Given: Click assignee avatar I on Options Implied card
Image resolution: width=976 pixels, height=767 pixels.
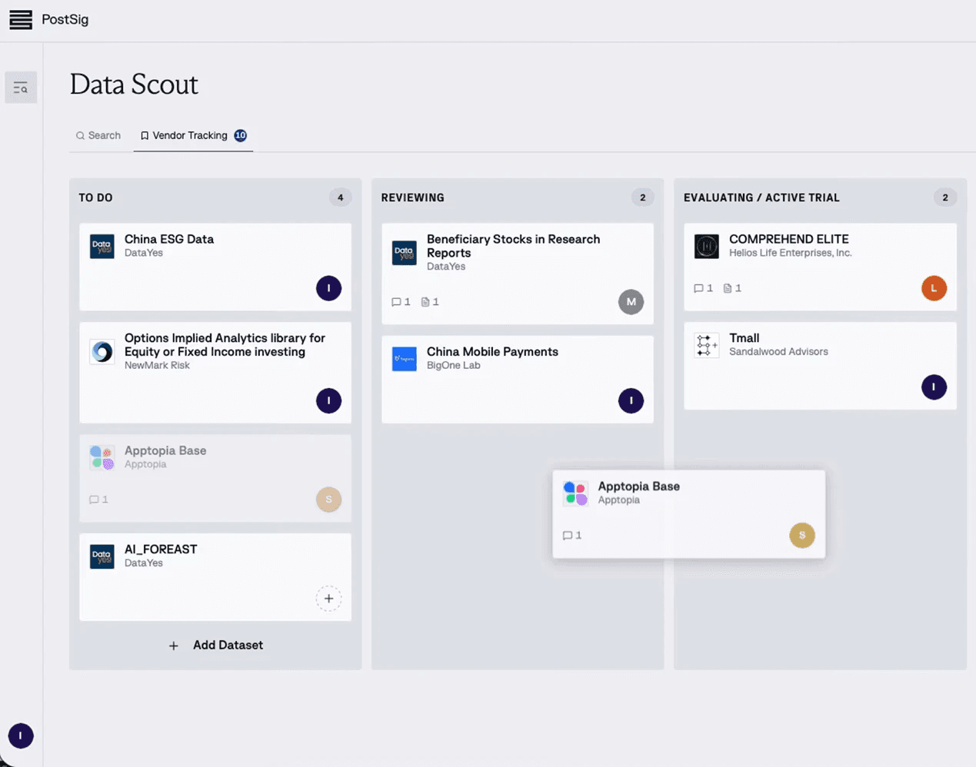Looking at the screenshot, I should [x=328, y=400].
